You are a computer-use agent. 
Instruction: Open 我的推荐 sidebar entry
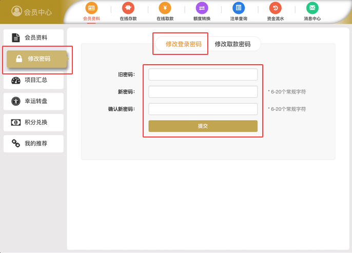pyautogui.click(x=34, y=144)
